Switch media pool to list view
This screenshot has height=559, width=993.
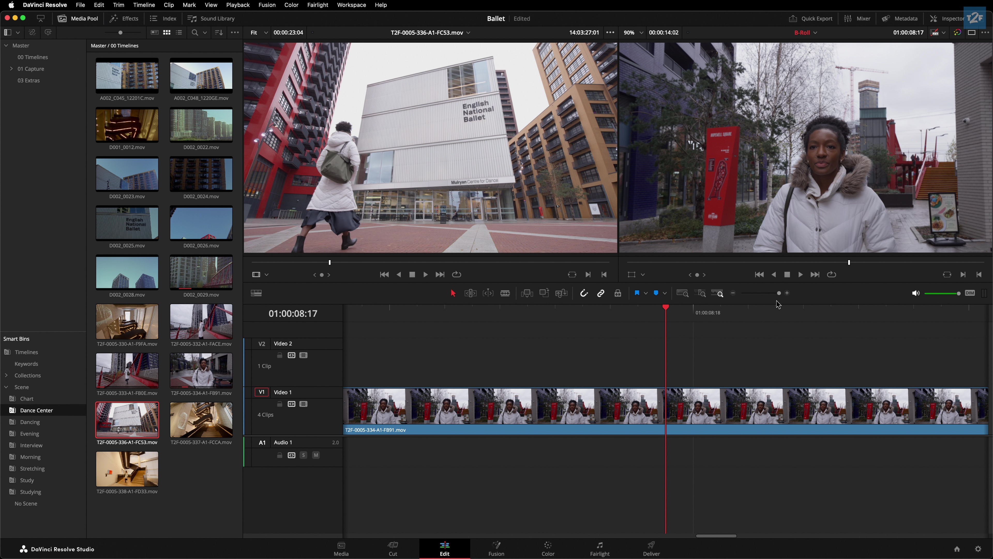(179, 32)
